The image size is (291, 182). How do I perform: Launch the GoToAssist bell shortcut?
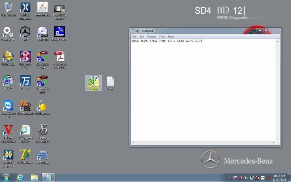tap(8, 58)
